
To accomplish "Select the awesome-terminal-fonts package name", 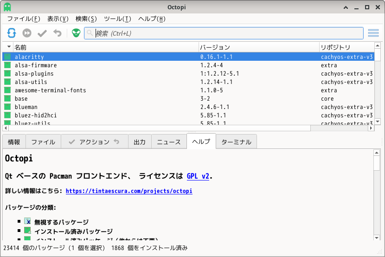I will point(51,90).
